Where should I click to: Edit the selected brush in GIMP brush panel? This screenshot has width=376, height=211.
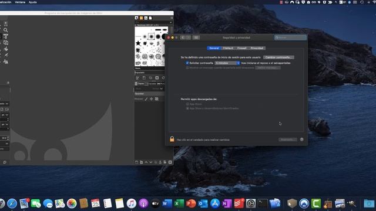coord(137,78)
